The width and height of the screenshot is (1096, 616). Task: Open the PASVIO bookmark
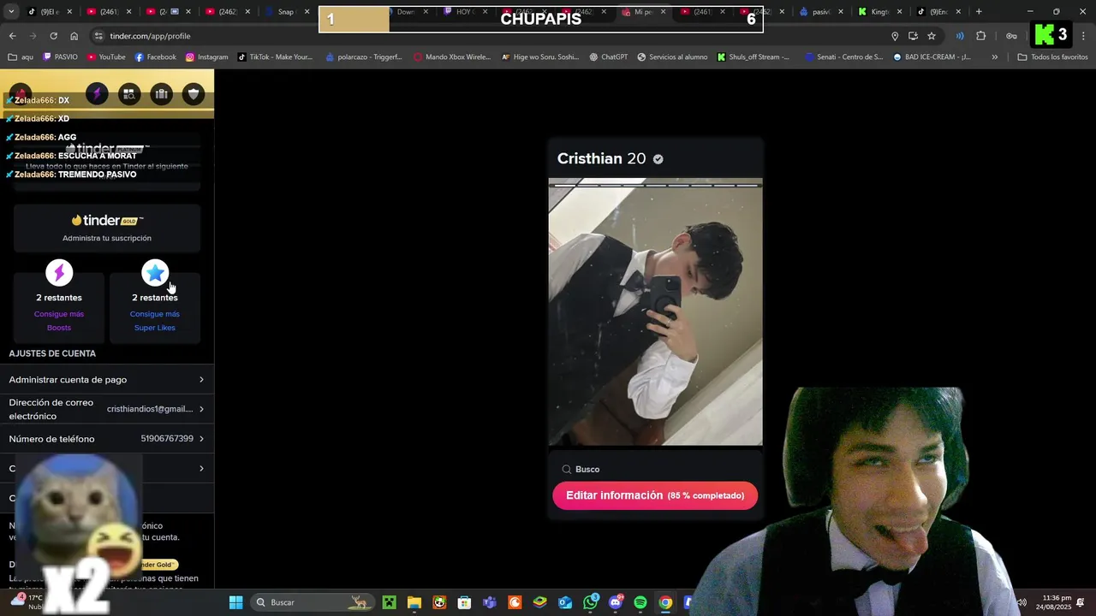pyautogui.click(x=58, y=57)
